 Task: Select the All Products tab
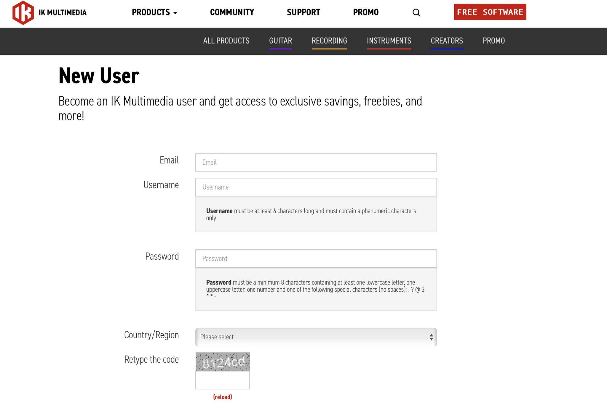226,41
